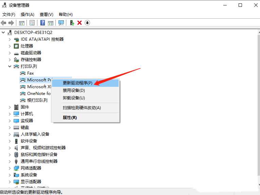Click the 监视器 monitor icon
This screenshot has width=260, height=195.
tap(16, 121)
